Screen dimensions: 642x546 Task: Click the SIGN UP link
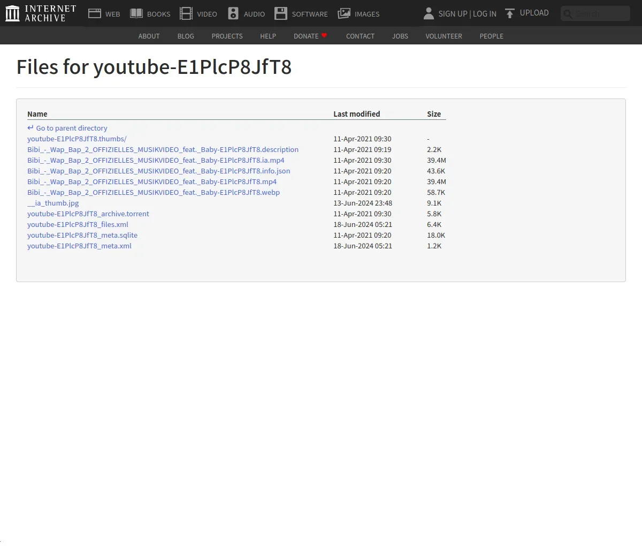point(453,14)
